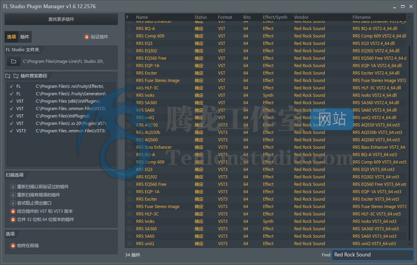Viewport: 417px width, 265px height.
Task: Toggle favorite star for RRS EQ302 VST2.4_64.dll
Action: 129,51
